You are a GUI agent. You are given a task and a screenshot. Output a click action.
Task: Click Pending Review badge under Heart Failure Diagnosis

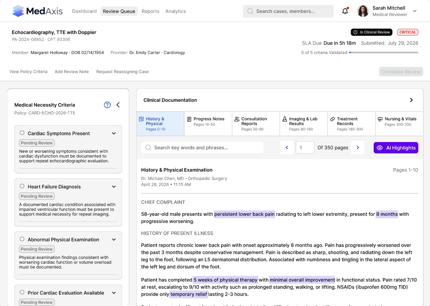(37, 196)
